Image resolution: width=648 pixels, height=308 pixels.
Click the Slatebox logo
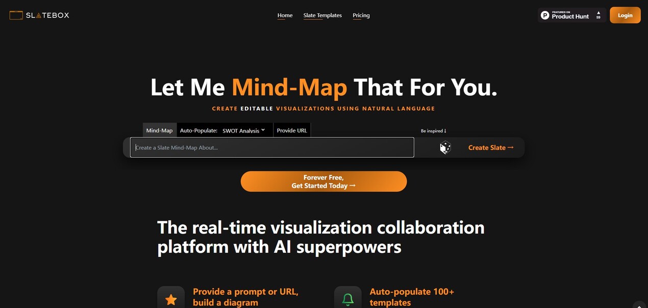click(x=39, y=15)
